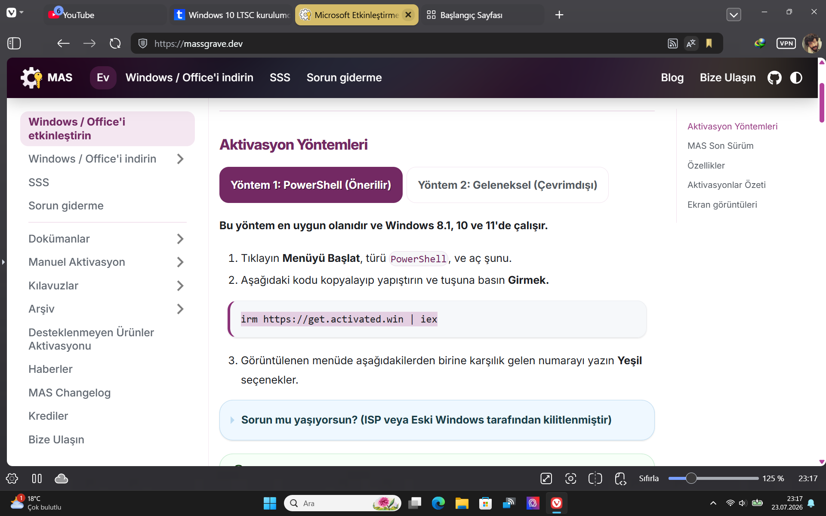Image resolution: width=826 pixels, height=516 pixels.
Task: Adjust the page zoom slider
Action: [713, 479]
